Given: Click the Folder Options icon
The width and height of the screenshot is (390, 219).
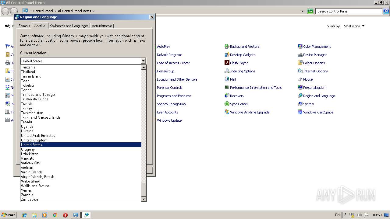Looking at the screenshot, I should (300, 63).
